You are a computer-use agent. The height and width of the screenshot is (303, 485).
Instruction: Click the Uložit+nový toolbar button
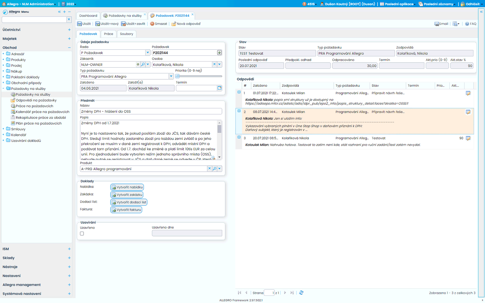click(107, 24)
